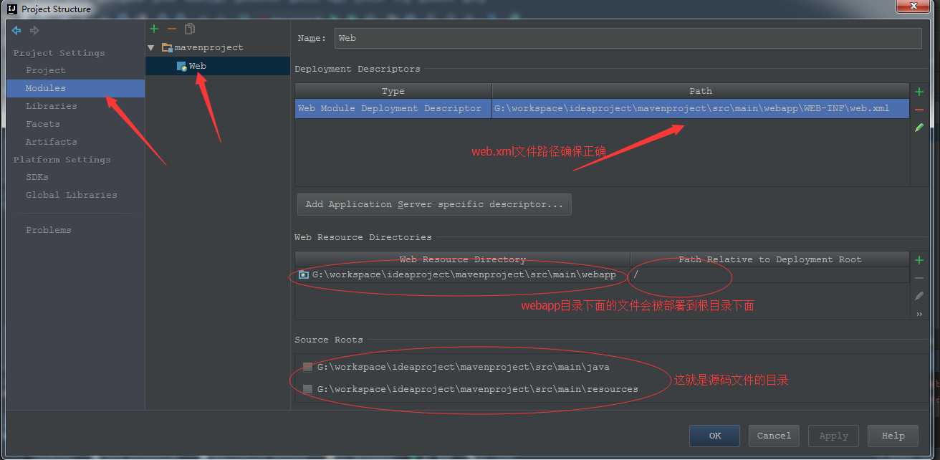Click the Name field containing Web
The image size is (940, 460).
628,38
